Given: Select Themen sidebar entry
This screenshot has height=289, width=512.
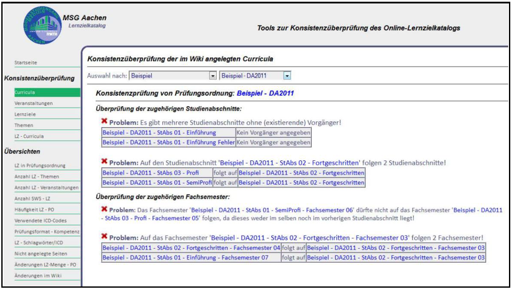Looking at the screenshot, I should (x=23, y=126).
